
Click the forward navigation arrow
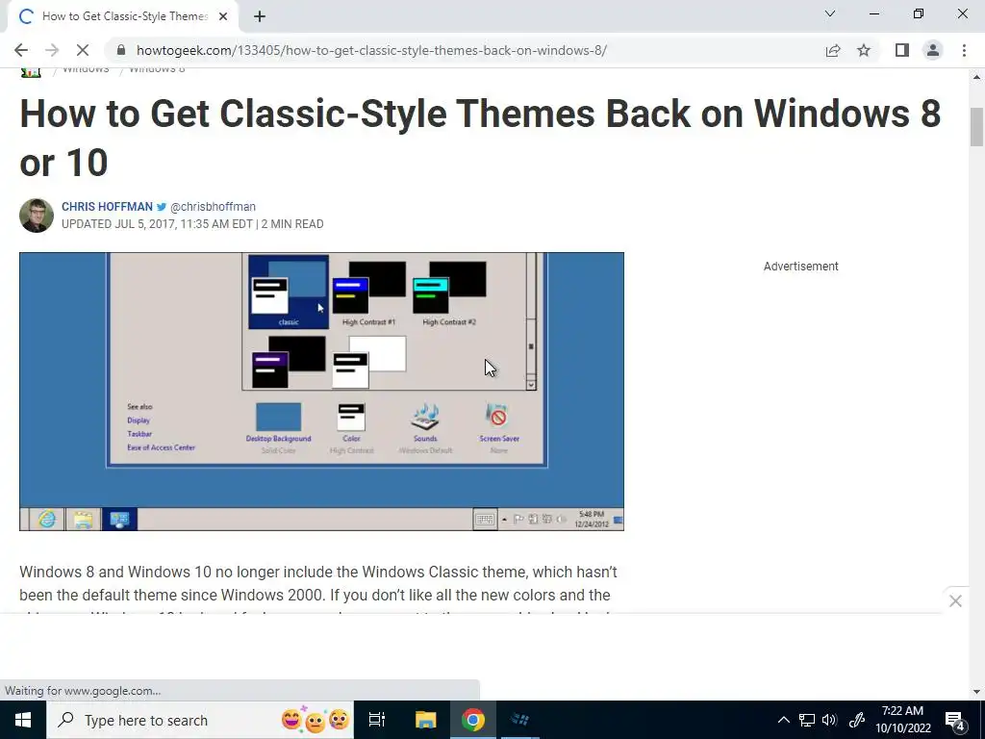[52, 50]
